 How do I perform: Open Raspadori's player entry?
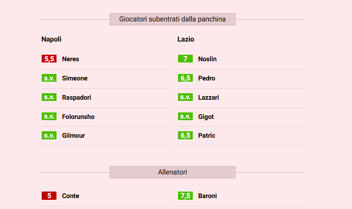[77, 98]
